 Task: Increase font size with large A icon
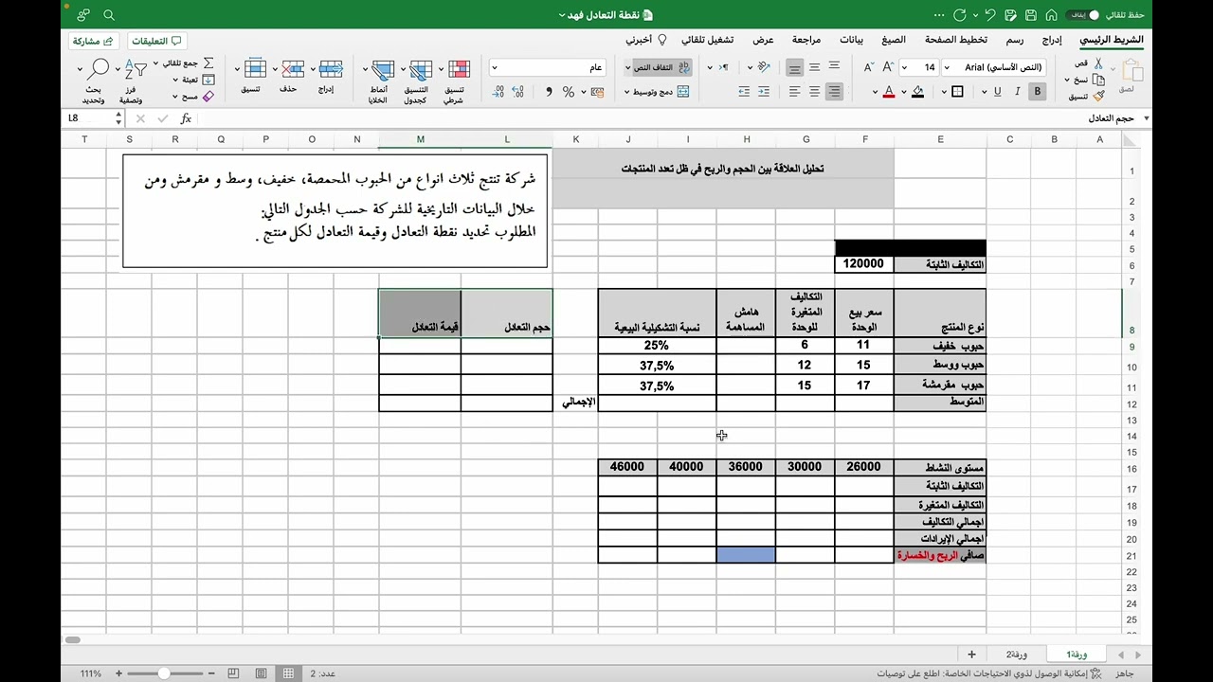pyautogui.click(x=888, y=67)
